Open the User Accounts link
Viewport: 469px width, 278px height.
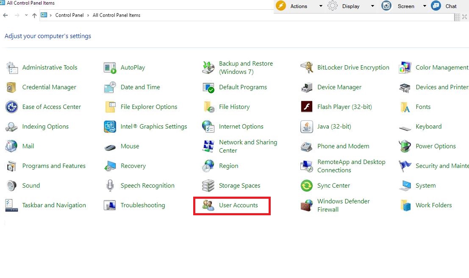pos(239,205)
